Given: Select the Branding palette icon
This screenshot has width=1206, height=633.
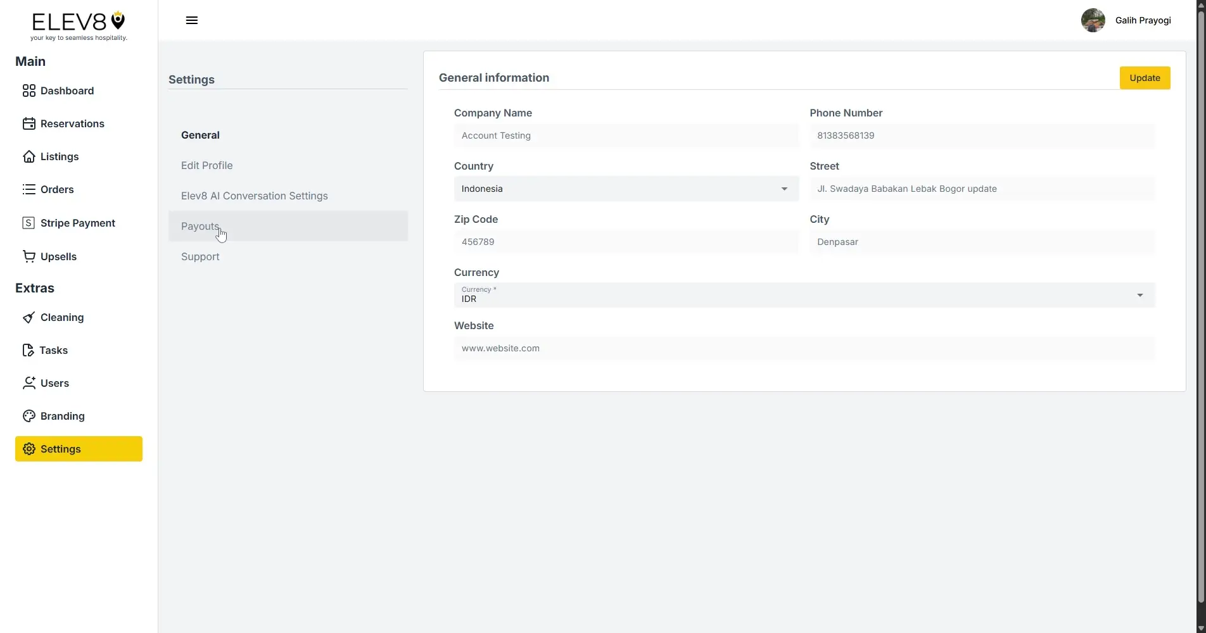Looking at the screenshot, I should (29, 416).
